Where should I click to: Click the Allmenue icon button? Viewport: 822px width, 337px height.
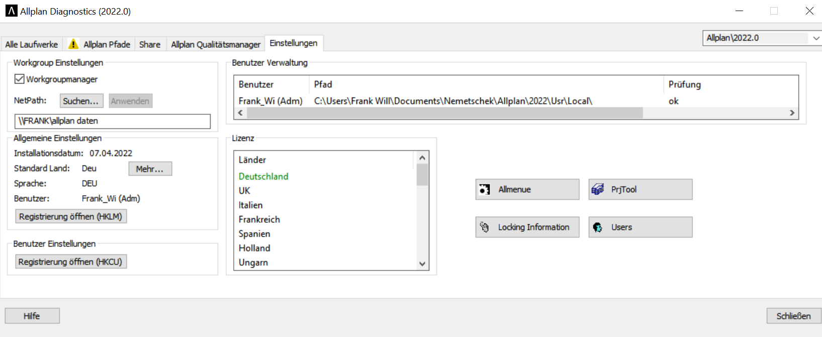[x=485, y=190]
